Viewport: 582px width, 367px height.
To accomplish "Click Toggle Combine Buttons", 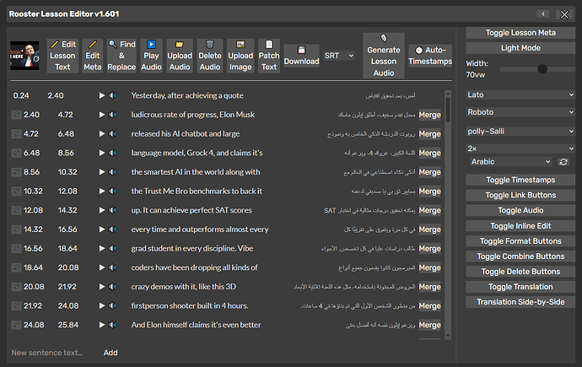I will click(520, 256).
